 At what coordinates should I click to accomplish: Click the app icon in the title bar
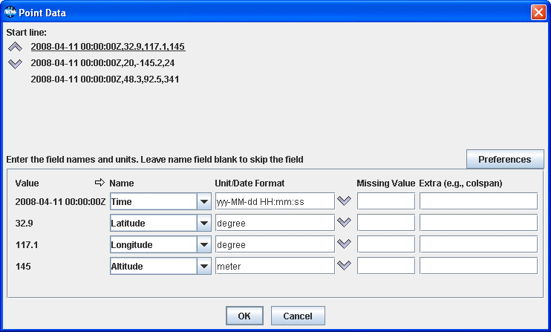click(10, 13)
